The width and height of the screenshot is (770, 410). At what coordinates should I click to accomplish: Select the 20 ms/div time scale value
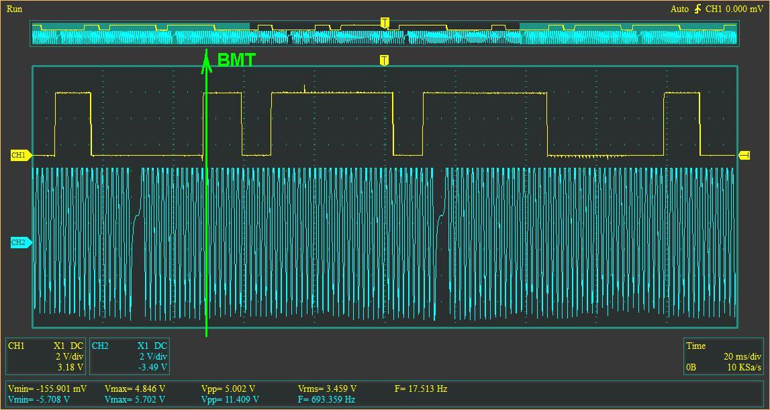(742, 356)
